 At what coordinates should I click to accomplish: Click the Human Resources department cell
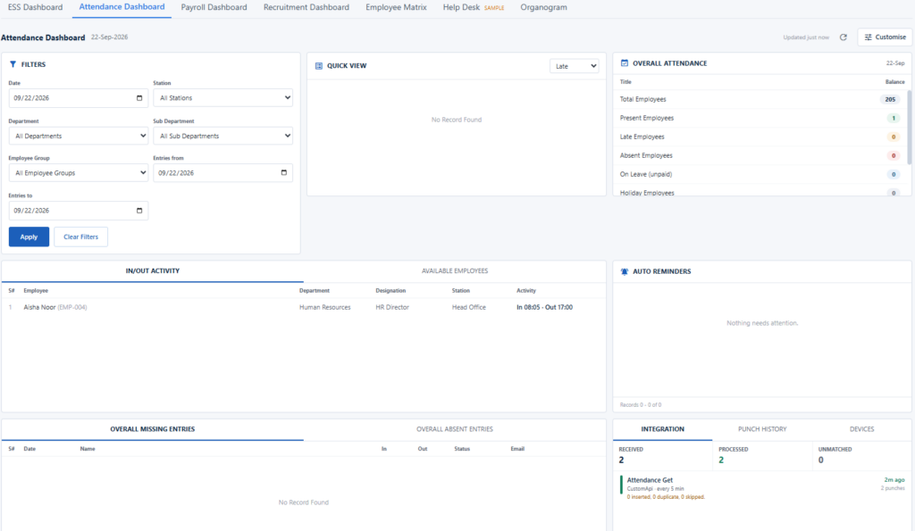tap(325, 307)
